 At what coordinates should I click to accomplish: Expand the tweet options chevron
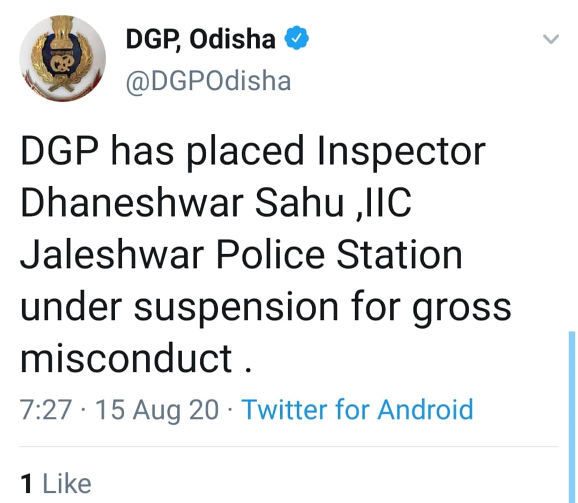click(x=551, y=39)
